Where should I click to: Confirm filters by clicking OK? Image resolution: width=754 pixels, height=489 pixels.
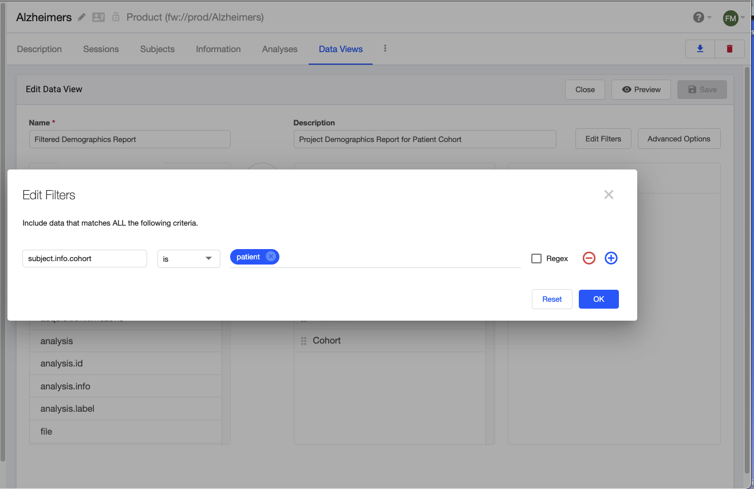pos(598,299)
